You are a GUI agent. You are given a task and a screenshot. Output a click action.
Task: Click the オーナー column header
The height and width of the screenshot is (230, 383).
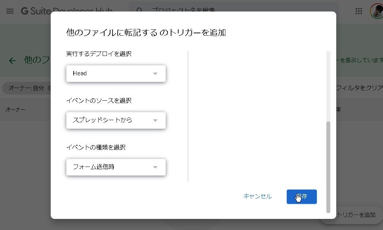pos(15,109)
